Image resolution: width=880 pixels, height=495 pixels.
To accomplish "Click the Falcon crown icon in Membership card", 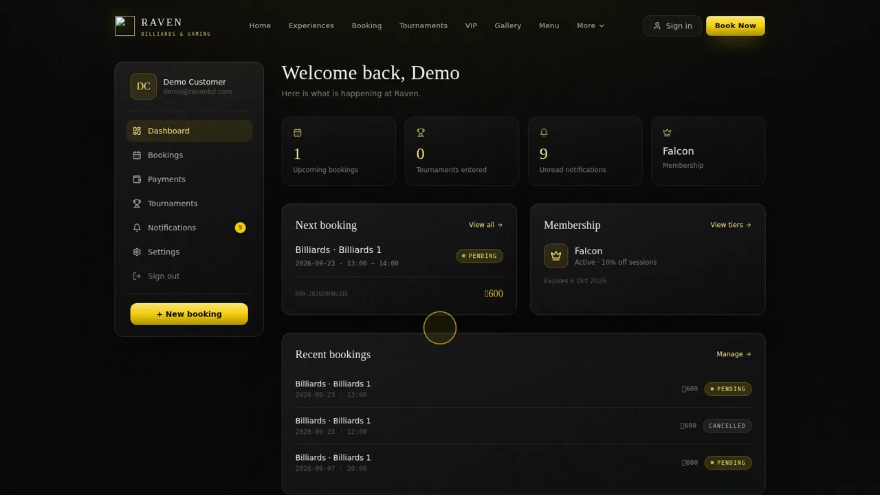I will [556, 256].
